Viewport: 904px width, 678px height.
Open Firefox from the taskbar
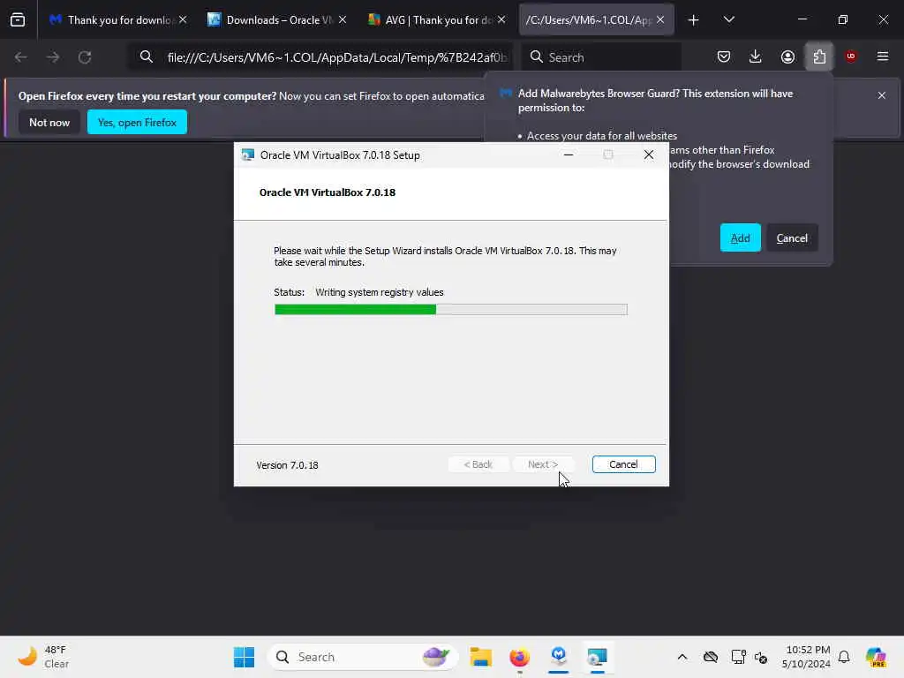click(x=519, y=657)
